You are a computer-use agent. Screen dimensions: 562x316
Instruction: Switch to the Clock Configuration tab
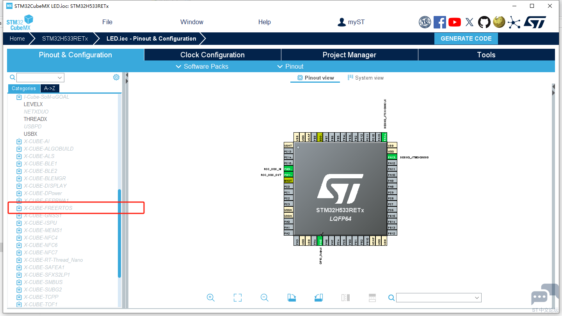click(x=212, y=55)
